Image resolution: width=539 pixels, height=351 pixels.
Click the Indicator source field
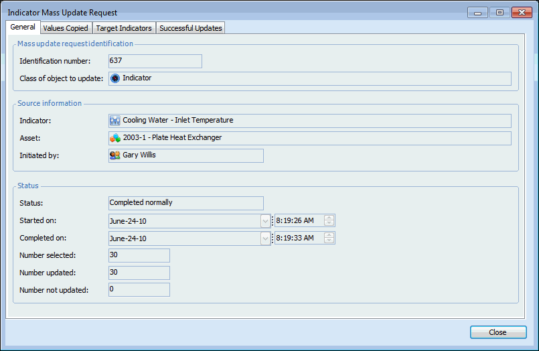[x=310, y=121]
